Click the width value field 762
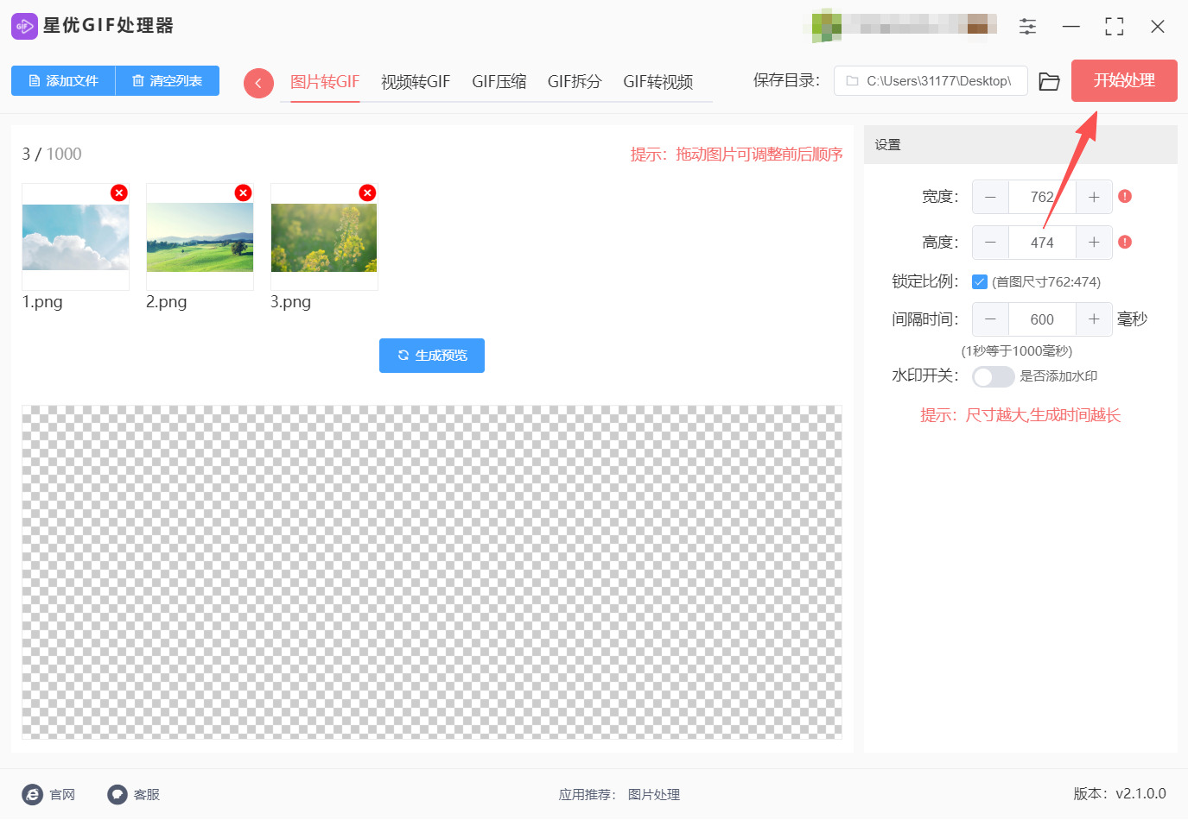Viewport: 1188px width, 820px height. pos(1042,197)
